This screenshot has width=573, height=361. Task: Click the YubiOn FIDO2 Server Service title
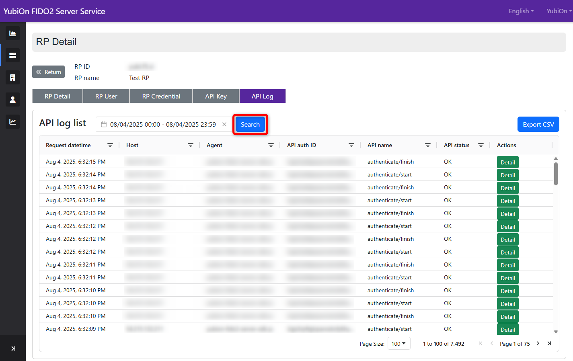pyautogui.click(x=54, y=11)
